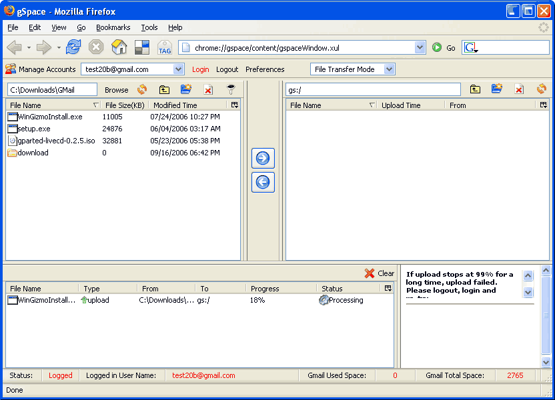Sort remote files by File Name column
This screenshot has width=555, height=400.
click(332, 105)
